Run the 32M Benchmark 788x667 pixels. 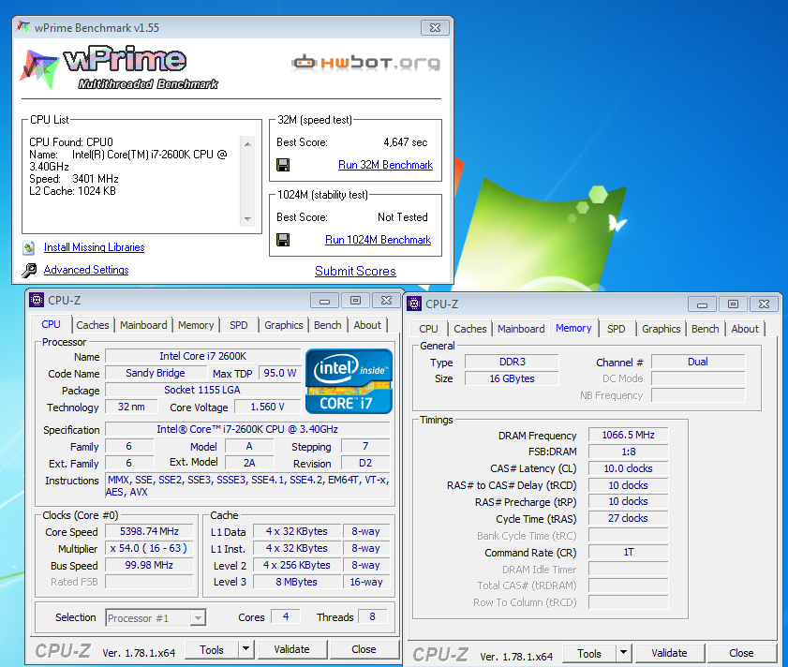(x=385, y=165)
